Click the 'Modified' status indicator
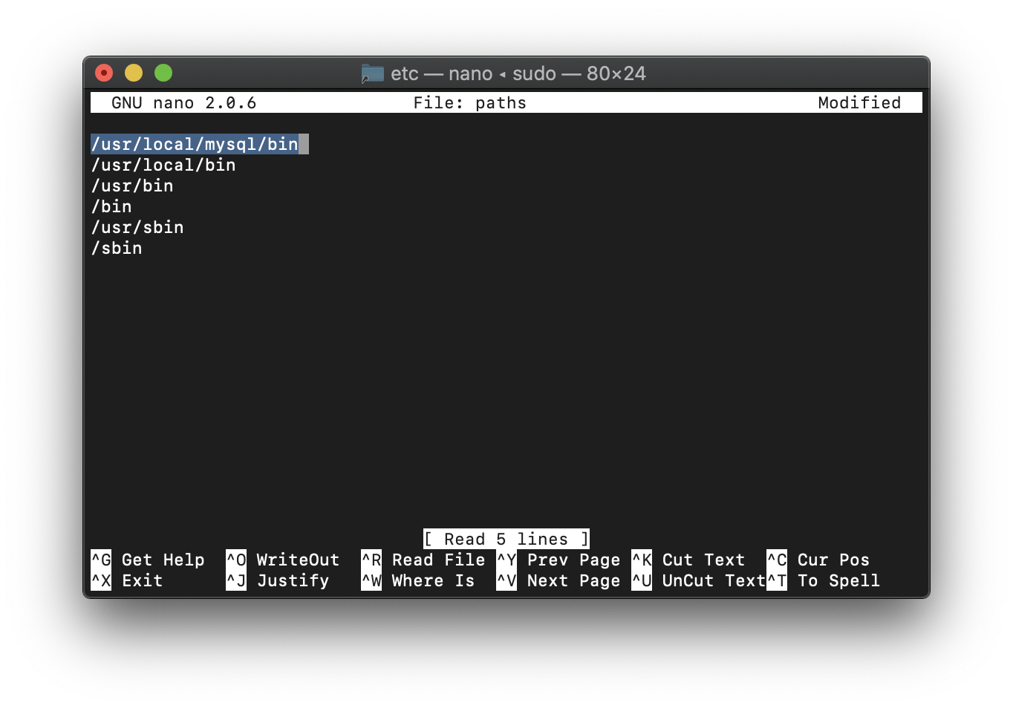Viewport: 1013px width, 708px height. coord(859,102)
